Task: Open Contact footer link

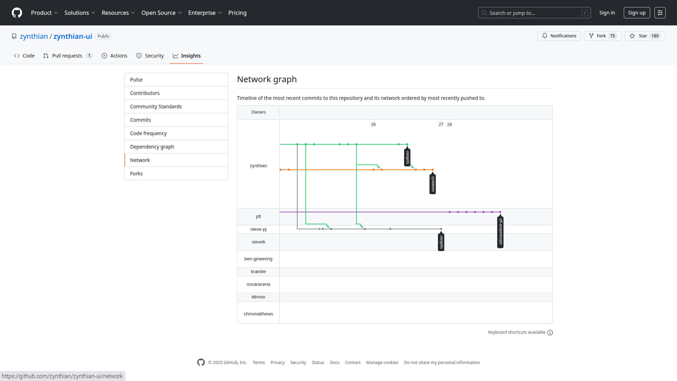Action: tap(353, 363)
